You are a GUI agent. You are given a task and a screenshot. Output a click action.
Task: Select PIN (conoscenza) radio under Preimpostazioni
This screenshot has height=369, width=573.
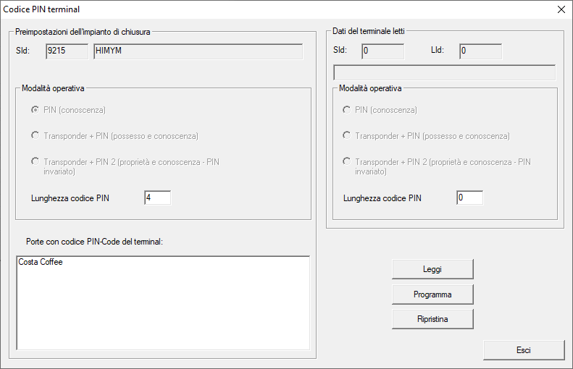(x=34, y=110)
